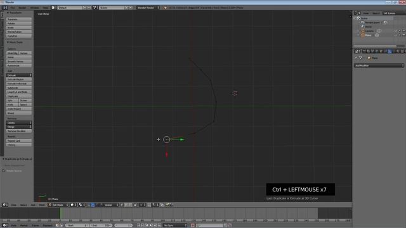The width and height of the screenshot is (406, 228).
Task: Click the Repeat Last button
Action: [x=19, y=141]
